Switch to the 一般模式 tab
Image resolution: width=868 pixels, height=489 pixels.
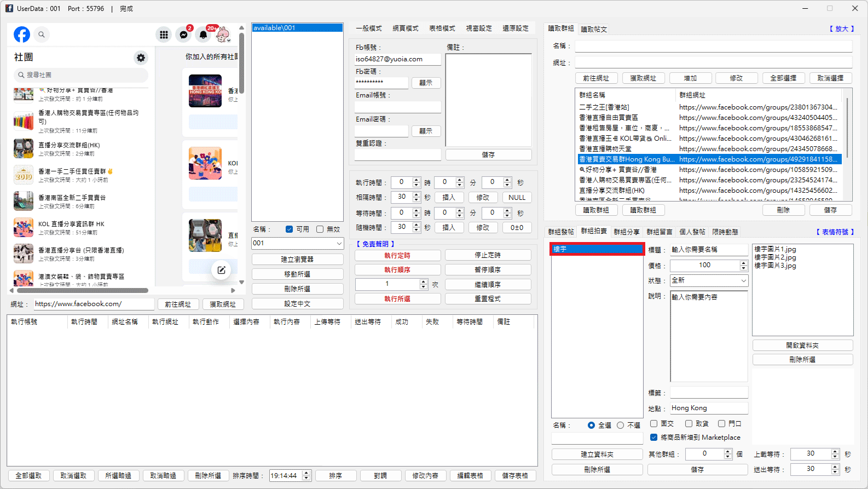[x=369, y=28]
